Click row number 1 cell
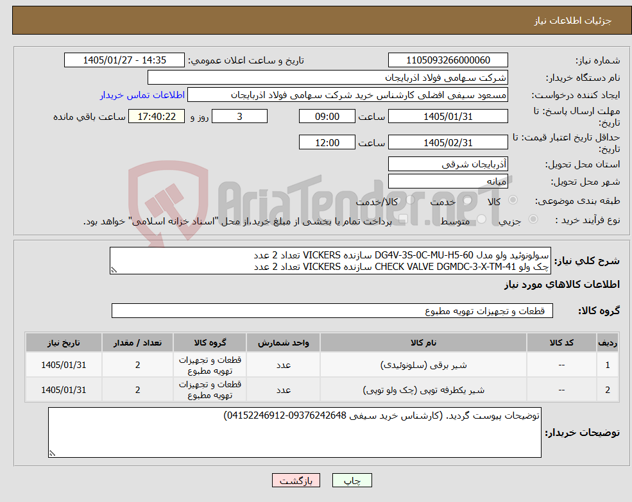This screenshot has height=502, width=632. [608, 365]
